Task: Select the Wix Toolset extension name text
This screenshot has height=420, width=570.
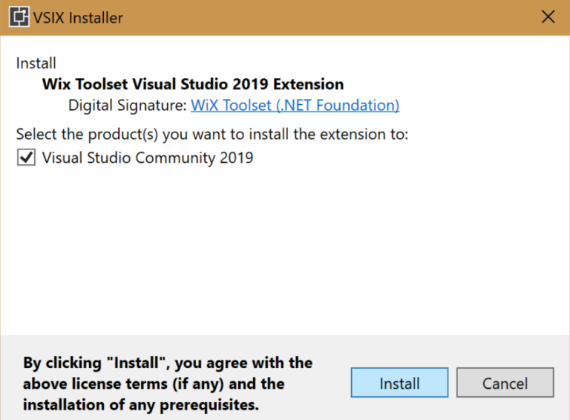Action: (x=192, y=84)
